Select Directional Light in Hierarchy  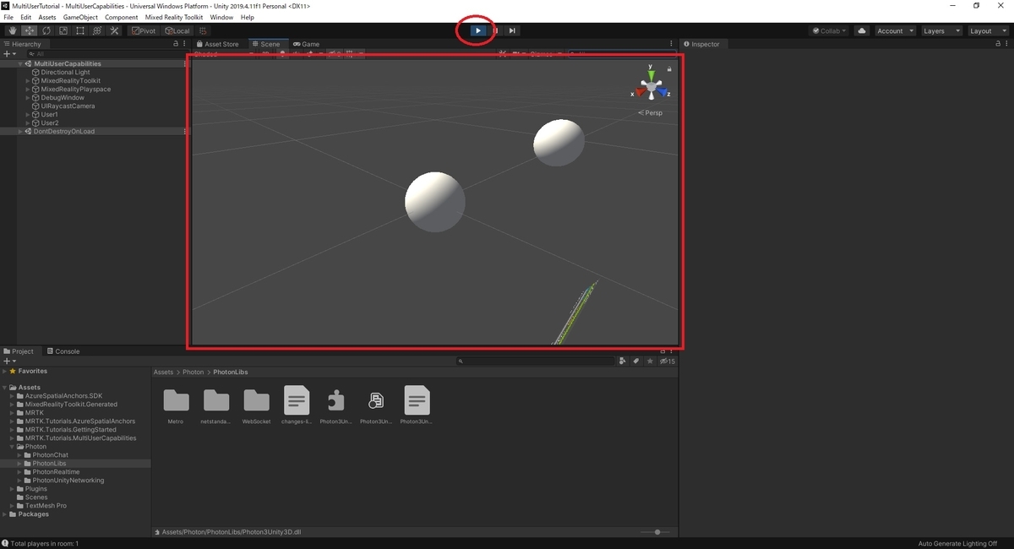65,73
